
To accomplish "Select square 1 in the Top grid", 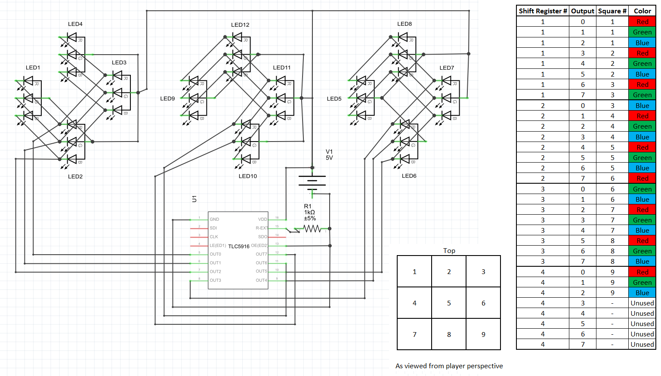I will tap(414, 271).
